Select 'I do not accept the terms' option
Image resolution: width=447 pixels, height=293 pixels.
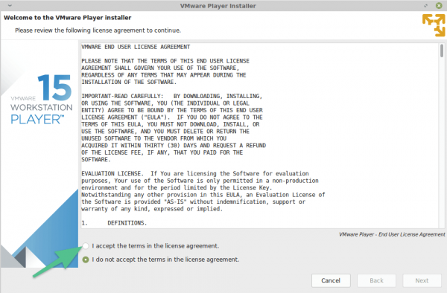tap(86, 260)
